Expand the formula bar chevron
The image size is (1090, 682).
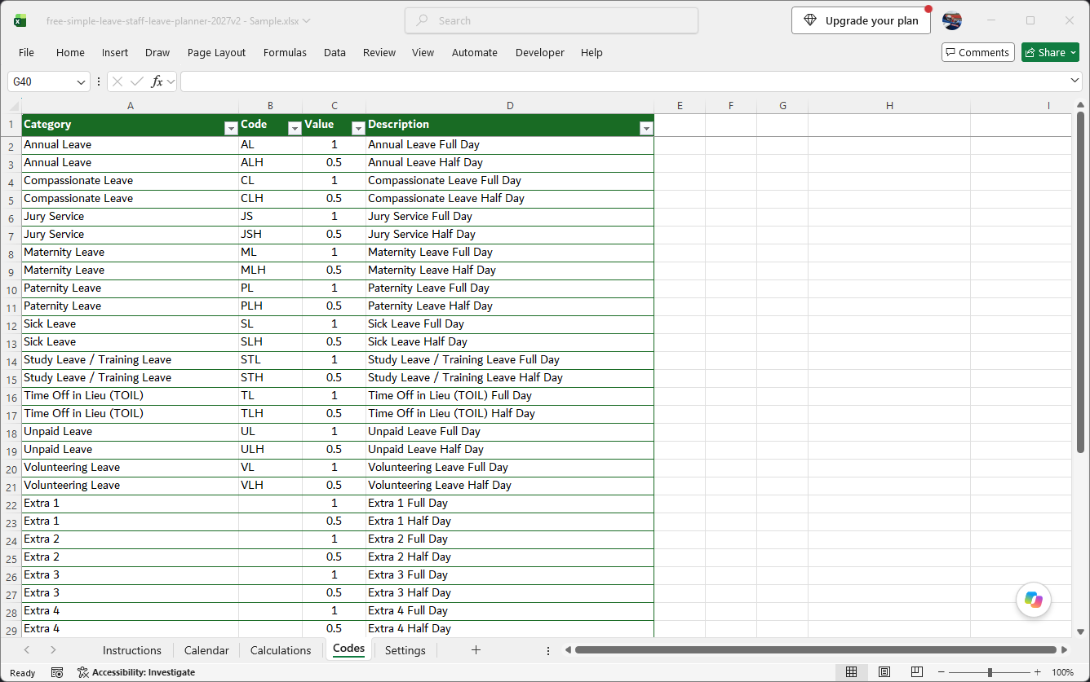(x=1075, y=81)
